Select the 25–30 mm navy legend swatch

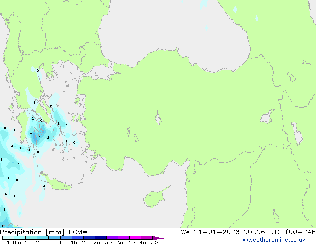(x=100, y=238)
